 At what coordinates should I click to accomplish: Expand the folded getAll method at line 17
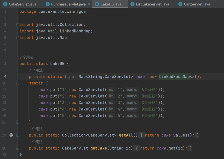[18, 135]
